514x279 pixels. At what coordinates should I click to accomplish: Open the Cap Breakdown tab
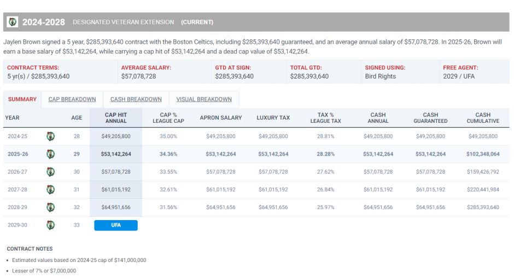coord(72,99)
